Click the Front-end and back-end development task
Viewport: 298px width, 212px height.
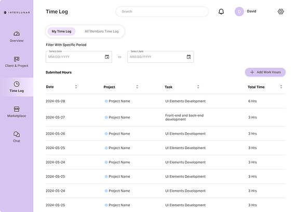pyautogui.click(x=184, y=117)
